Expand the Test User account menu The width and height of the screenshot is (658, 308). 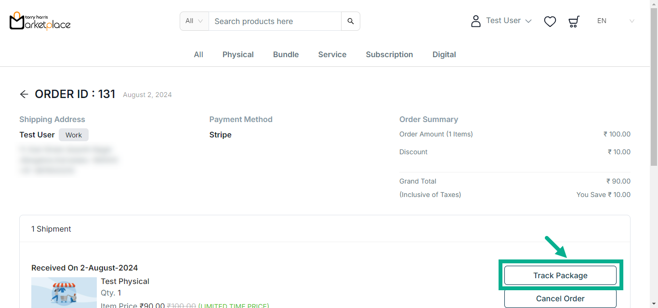(x=509, y=21)
